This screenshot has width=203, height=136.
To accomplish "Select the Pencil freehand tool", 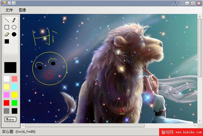I will (x=14, y=20).
